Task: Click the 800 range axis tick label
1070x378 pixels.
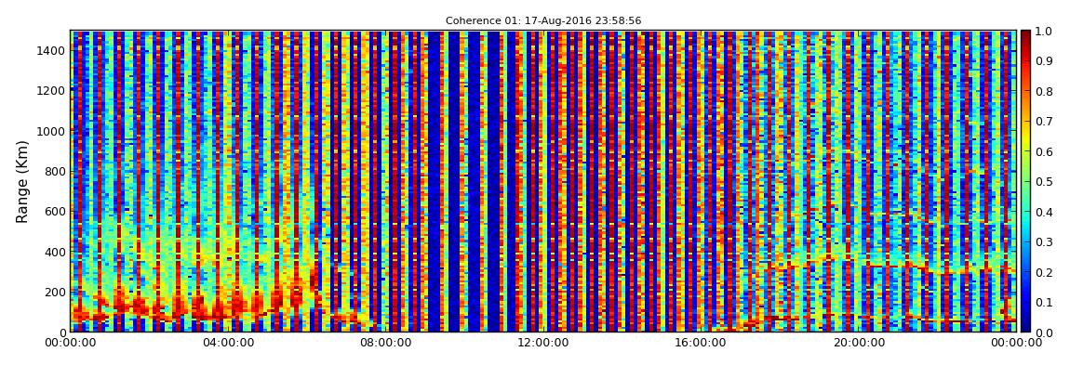Action: coord(55,171)
